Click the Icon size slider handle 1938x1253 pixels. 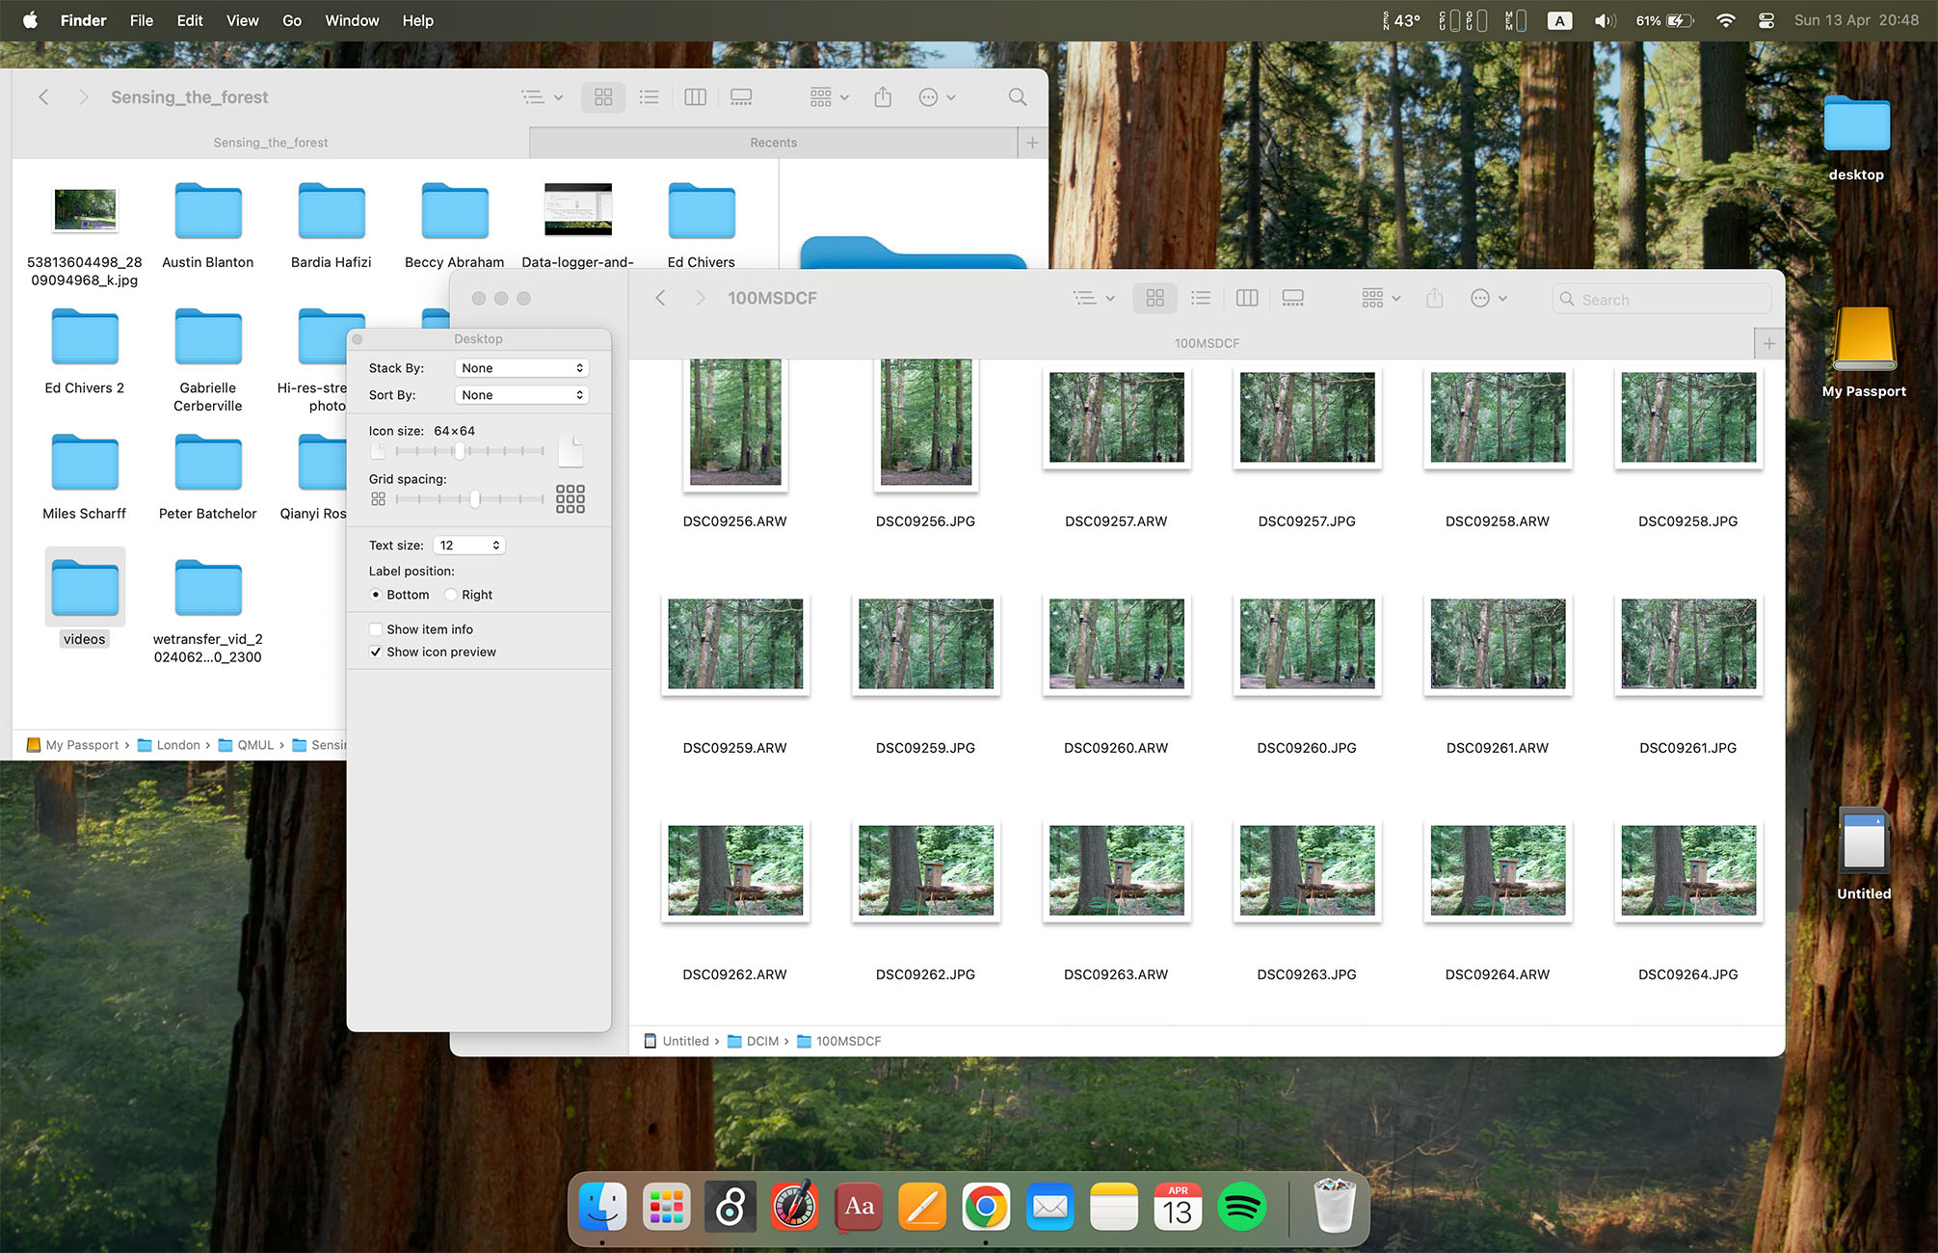coord(461,451)
